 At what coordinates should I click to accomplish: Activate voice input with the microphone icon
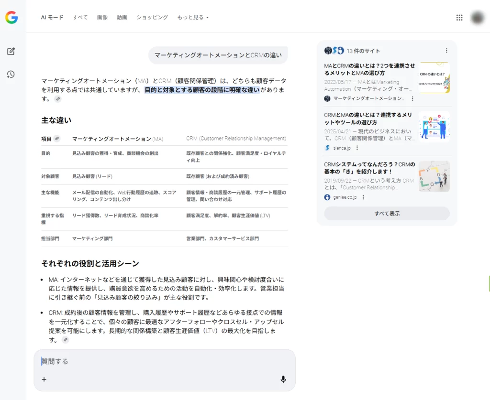(x=283, y=379)
